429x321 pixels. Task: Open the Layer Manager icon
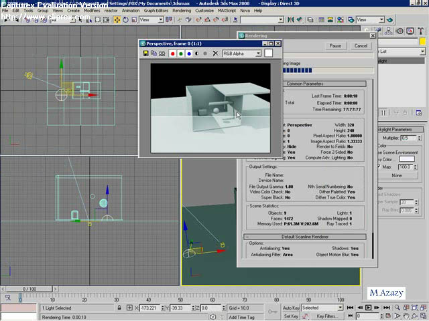pyautogui.click(x=310, y=19)
